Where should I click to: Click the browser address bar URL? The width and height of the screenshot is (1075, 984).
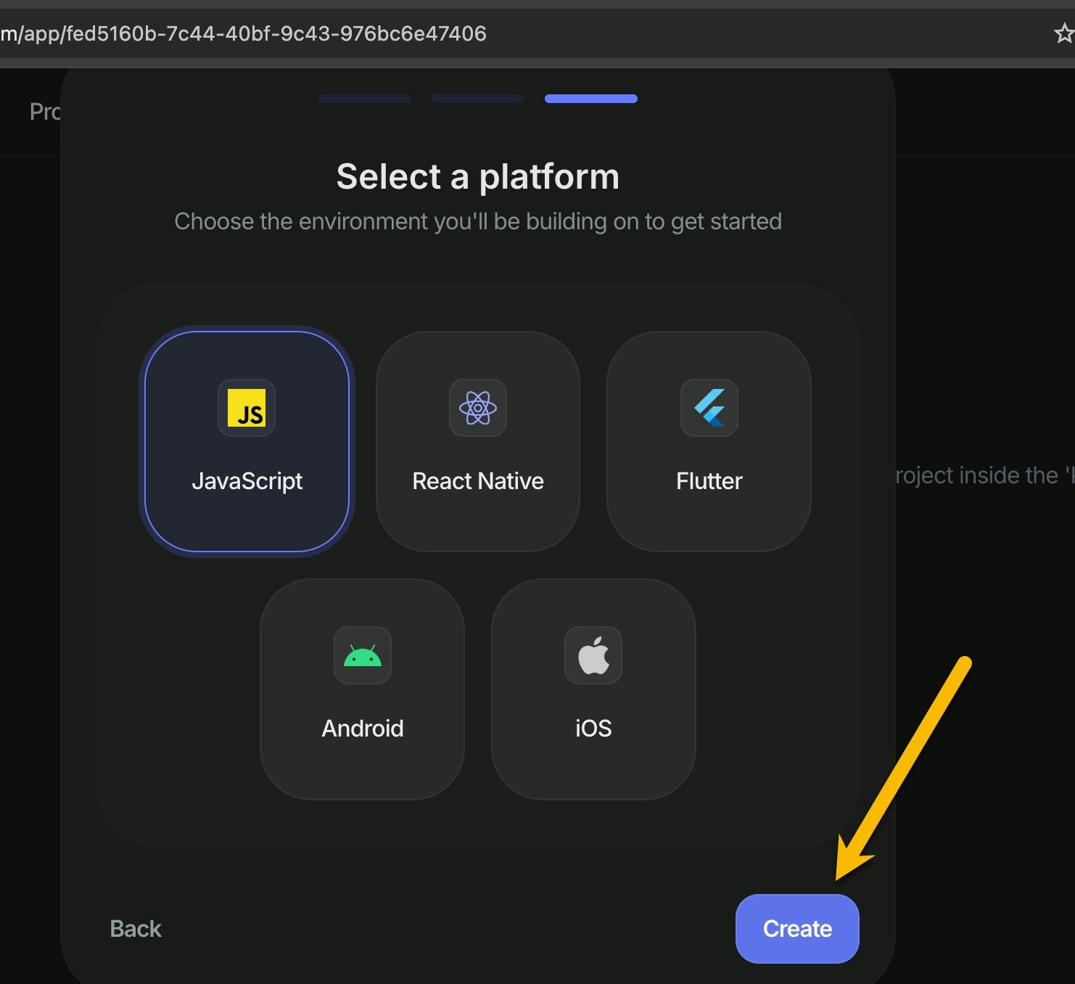[x=244, y=33]
